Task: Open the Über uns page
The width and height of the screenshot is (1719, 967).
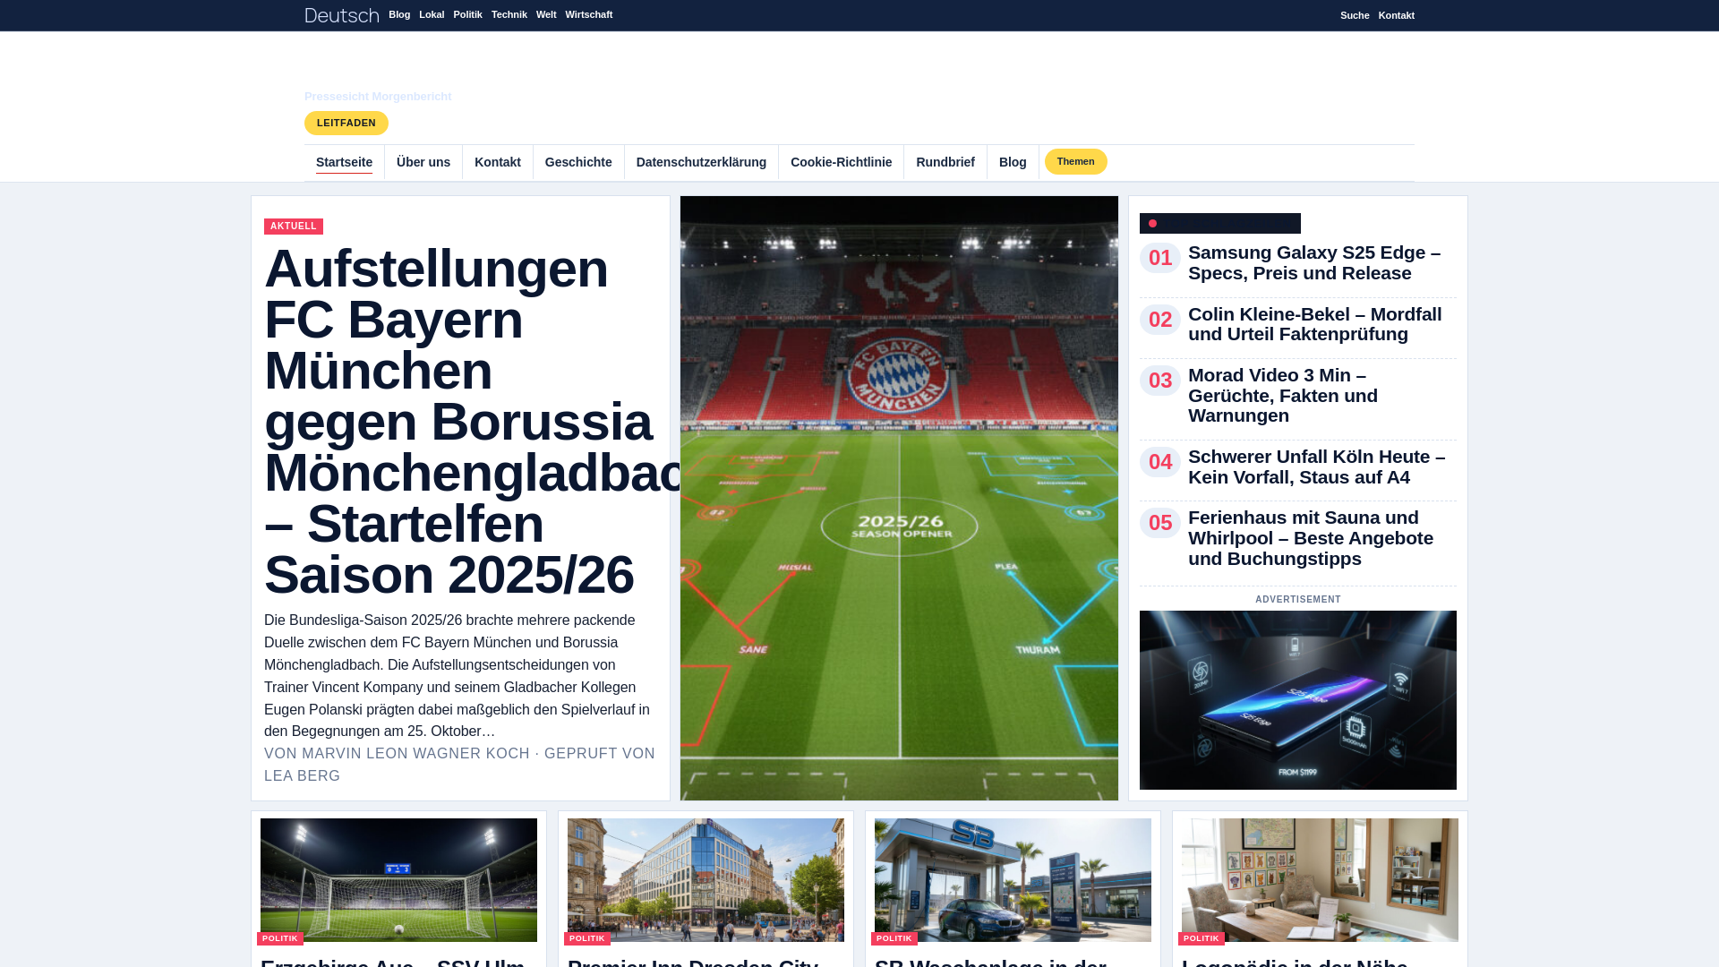Action: tap(423, 163)
